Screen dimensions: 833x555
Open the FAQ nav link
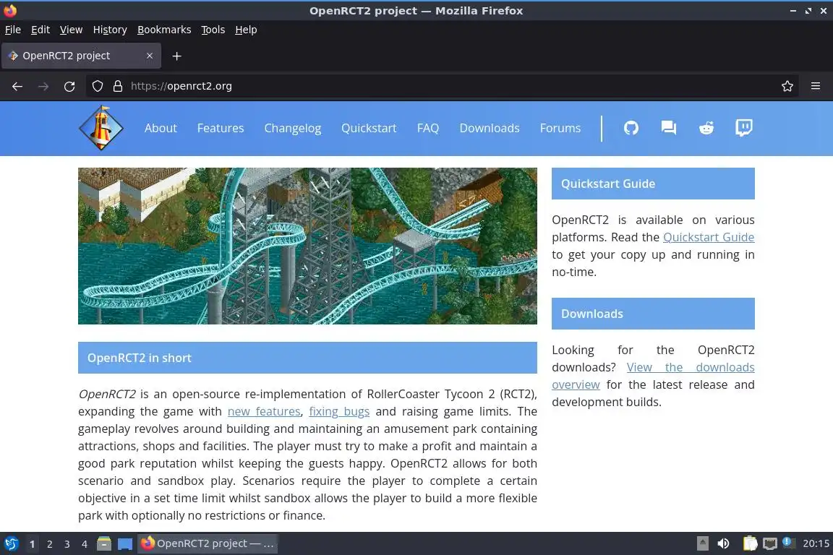[427, 128]
